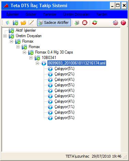This screenshot has width=129, height=161.
Task: Open the Üretim Dosyaları menu
Action: 76,14
